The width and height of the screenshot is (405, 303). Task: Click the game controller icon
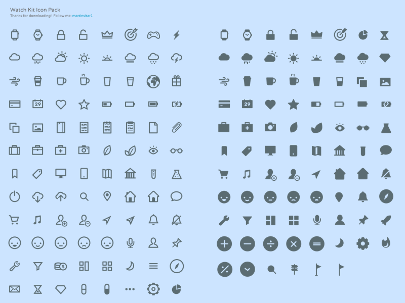point(153,35)
